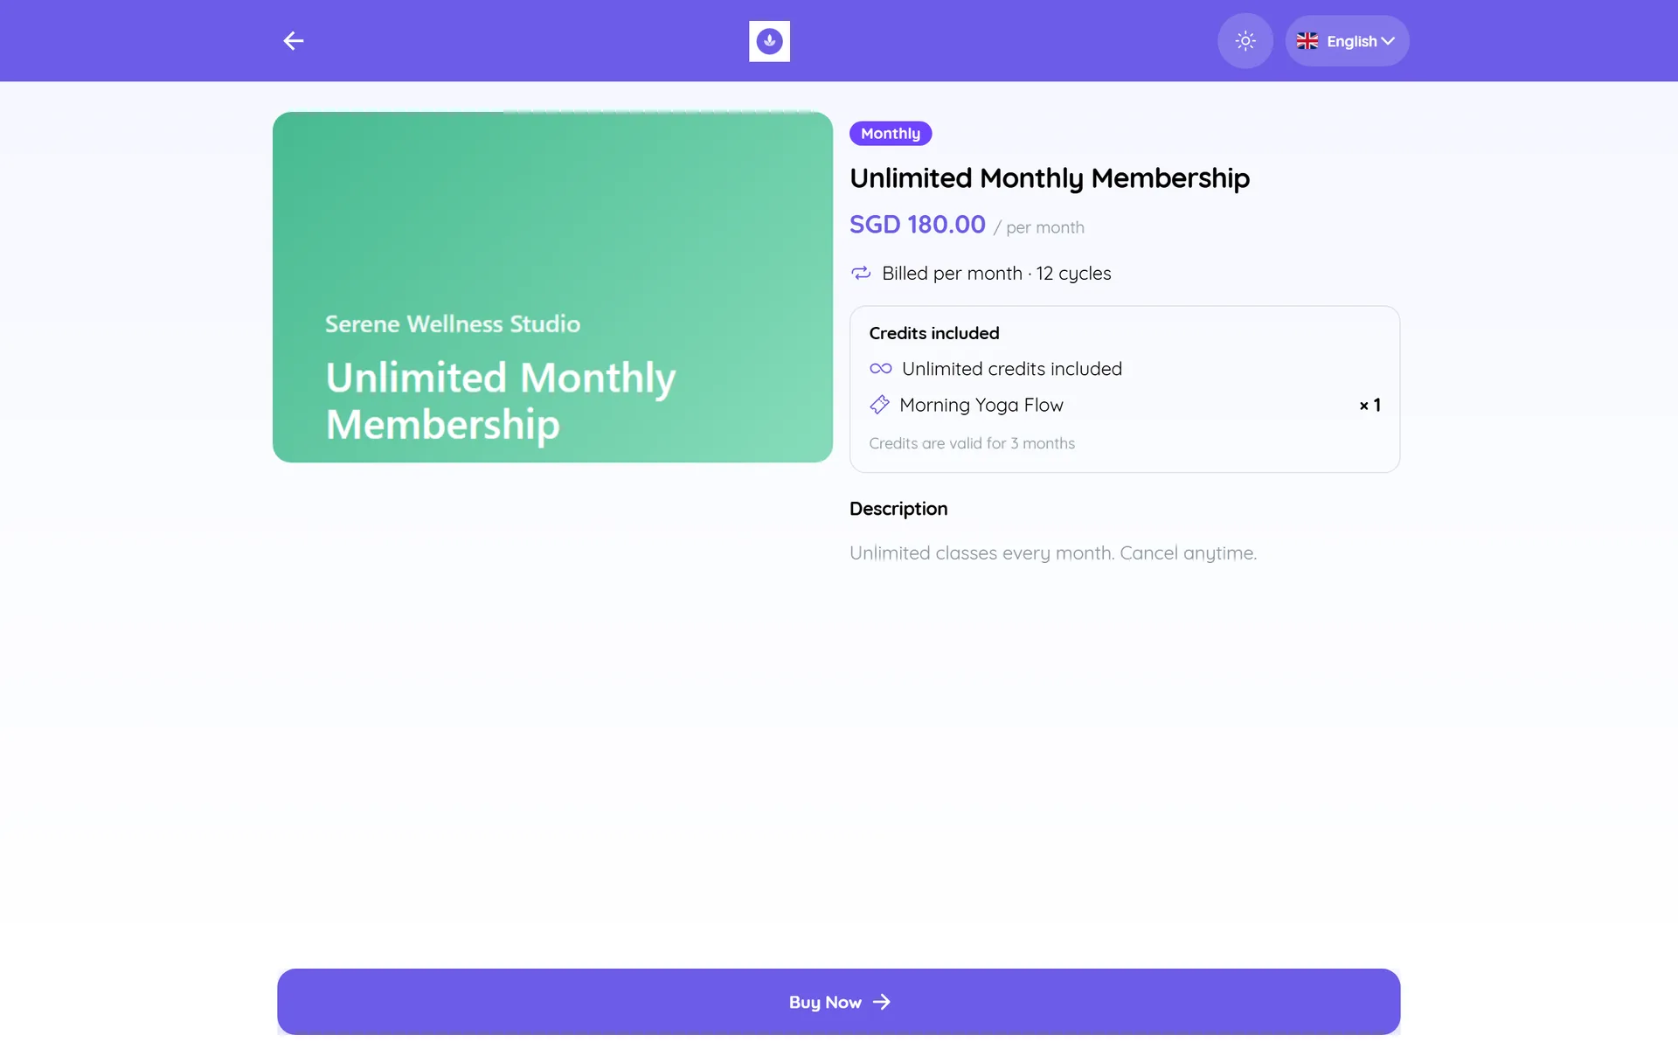Click the Buy Now button
This screenshot has height=1049, width=1678.
[839, 1002]
